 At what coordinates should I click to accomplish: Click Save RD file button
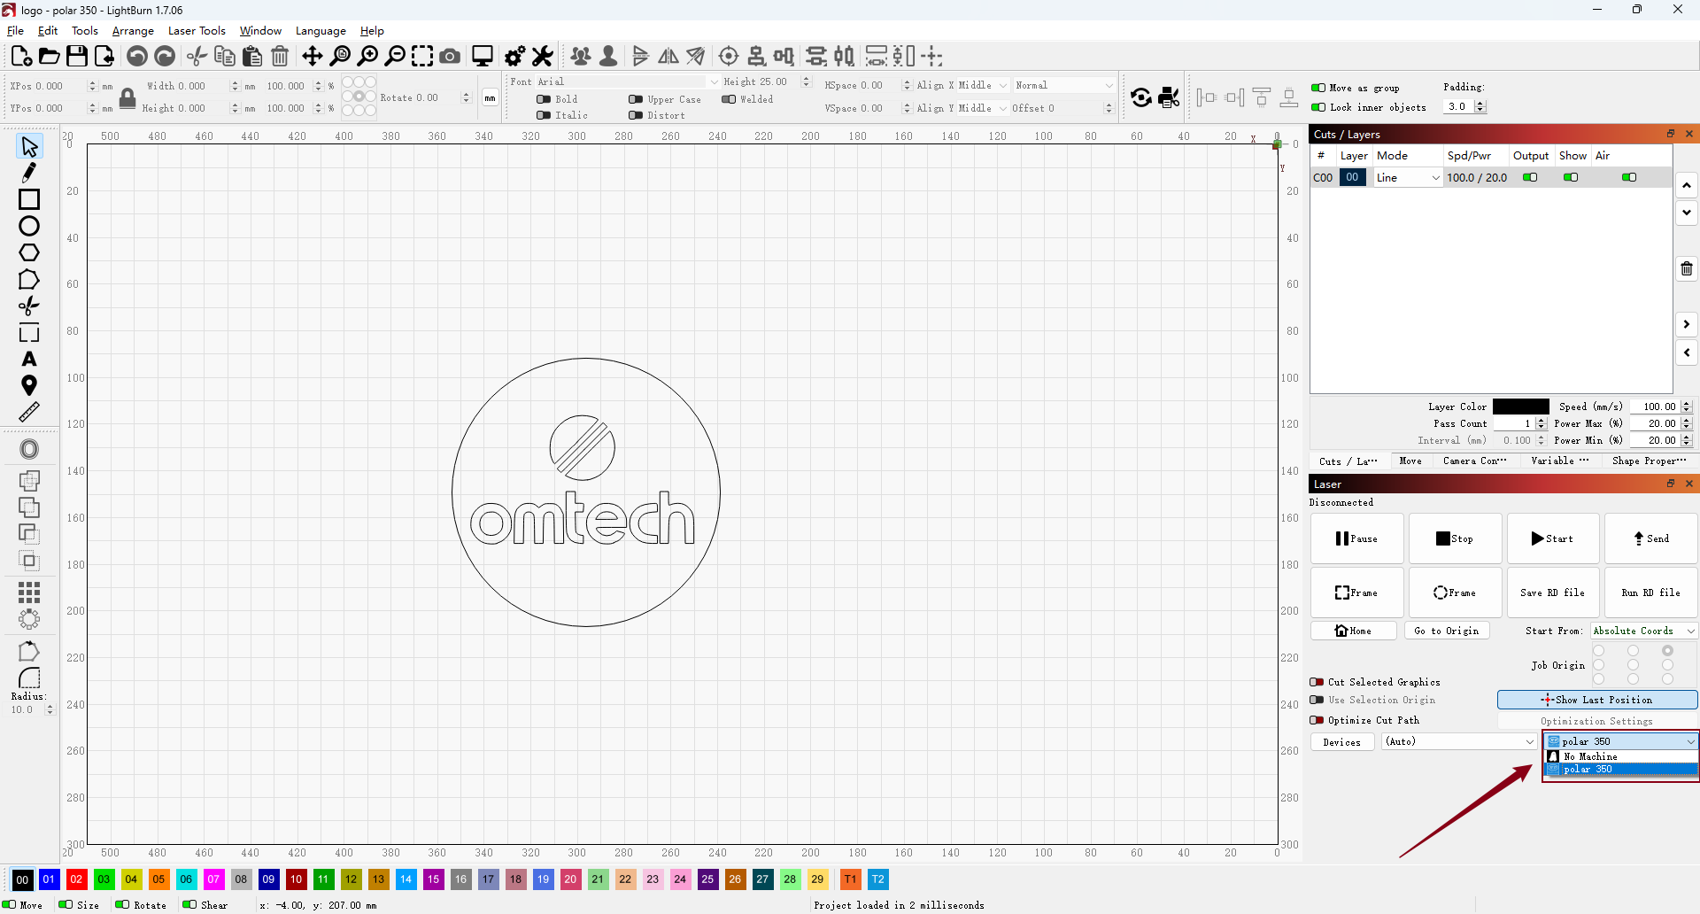pyautogui.click(x=1553, y=593)
